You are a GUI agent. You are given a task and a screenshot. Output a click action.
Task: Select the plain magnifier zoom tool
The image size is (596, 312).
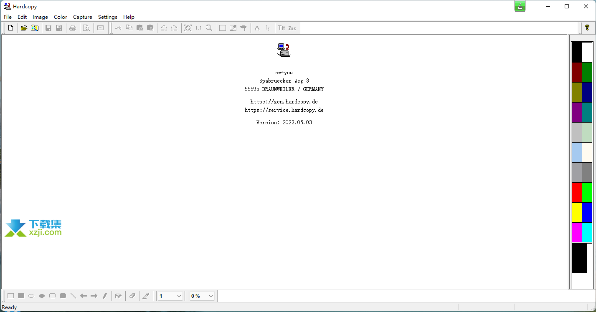[x=209, y=28]
